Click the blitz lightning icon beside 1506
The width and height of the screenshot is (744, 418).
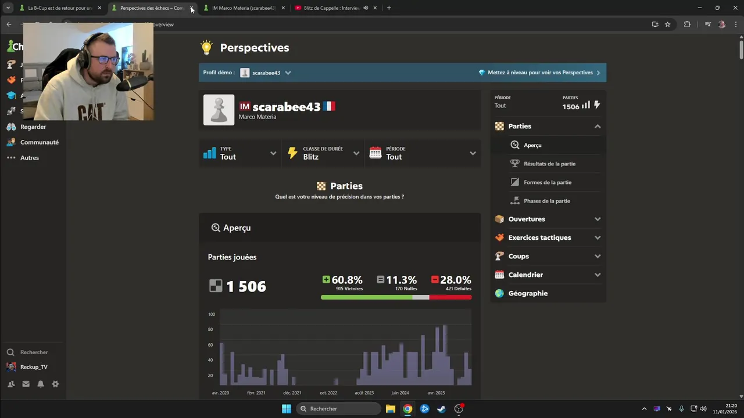597,105
